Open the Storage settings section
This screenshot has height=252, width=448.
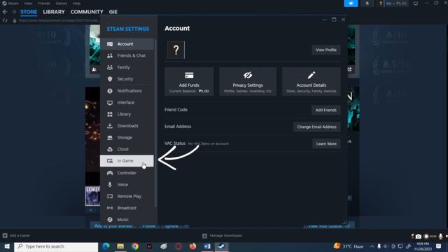click(127, 138)
